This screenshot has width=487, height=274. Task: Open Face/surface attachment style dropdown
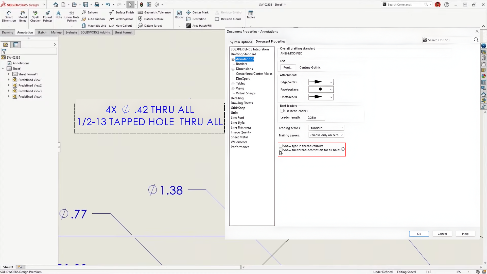pyautogui.click(x=321, y=90)
